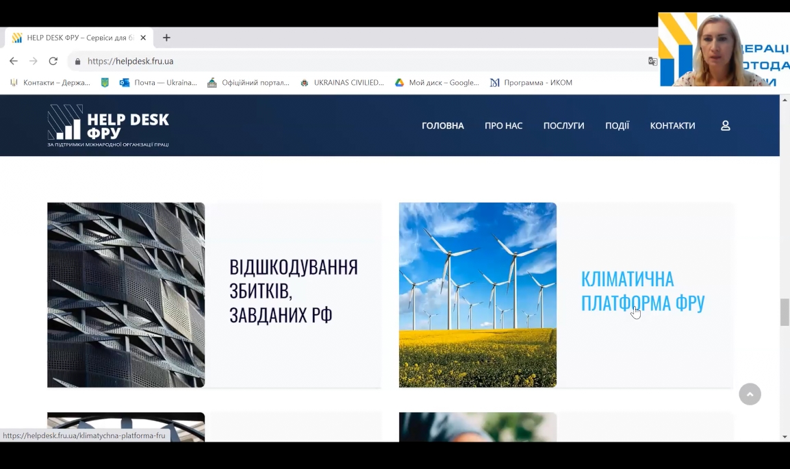Click the HELP DESK ФРУ logo
This screenshot has height=469, width=790.
click(x=108, y=126)
